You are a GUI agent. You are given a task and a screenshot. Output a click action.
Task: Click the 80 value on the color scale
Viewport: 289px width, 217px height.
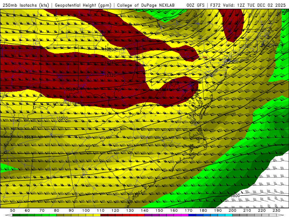point(57,210)
